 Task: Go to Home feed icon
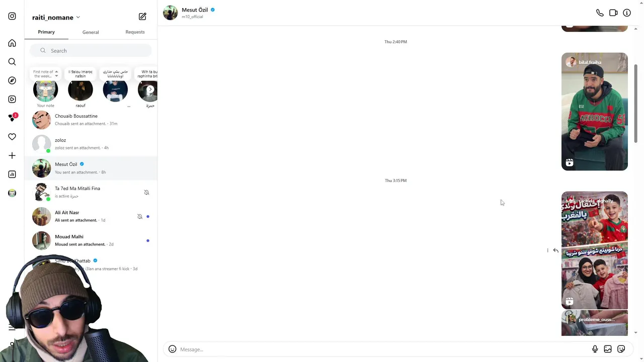(x=12, y=43)
